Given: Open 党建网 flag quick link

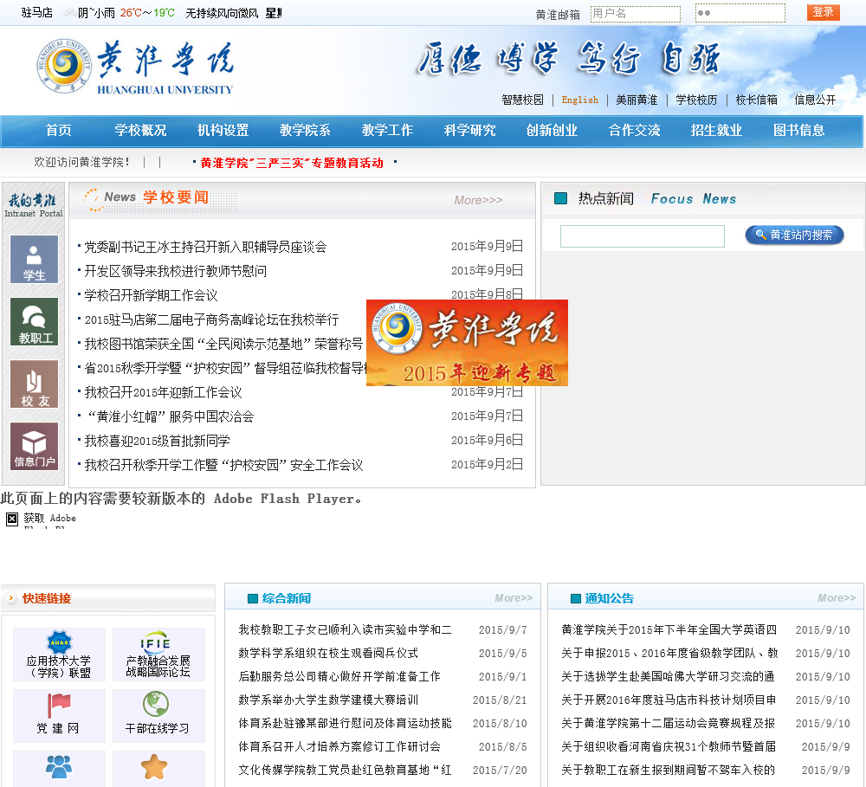Looking at the screenshot, I should (x=59, y=716).
